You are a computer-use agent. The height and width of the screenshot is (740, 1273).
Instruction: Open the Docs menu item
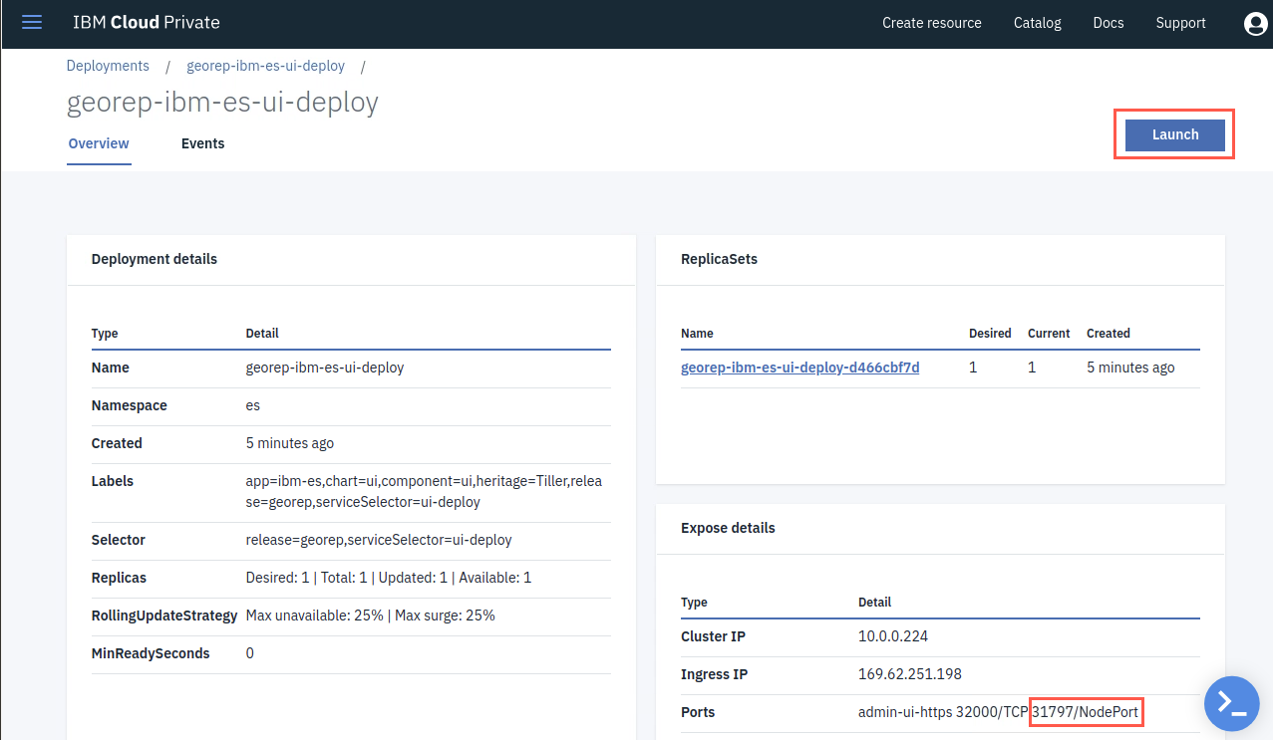click(x=1109, y=23)
